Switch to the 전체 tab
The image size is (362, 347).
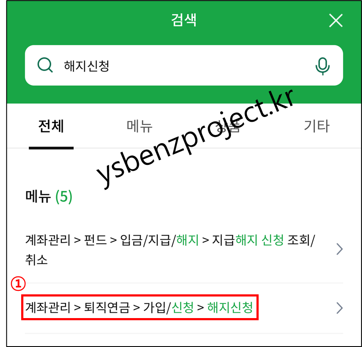click(51, 126)
